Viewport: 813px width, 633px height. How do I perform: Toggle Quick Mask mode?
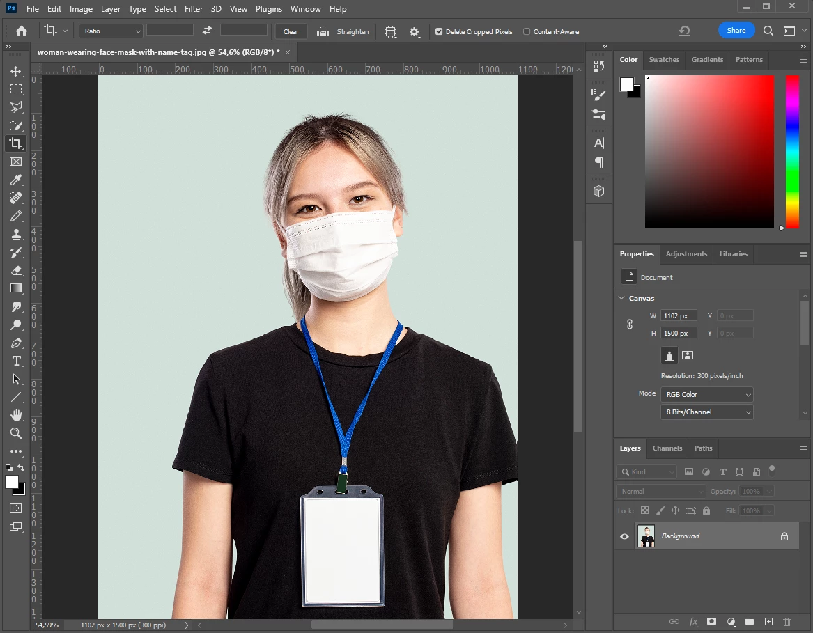coord(16,508)
